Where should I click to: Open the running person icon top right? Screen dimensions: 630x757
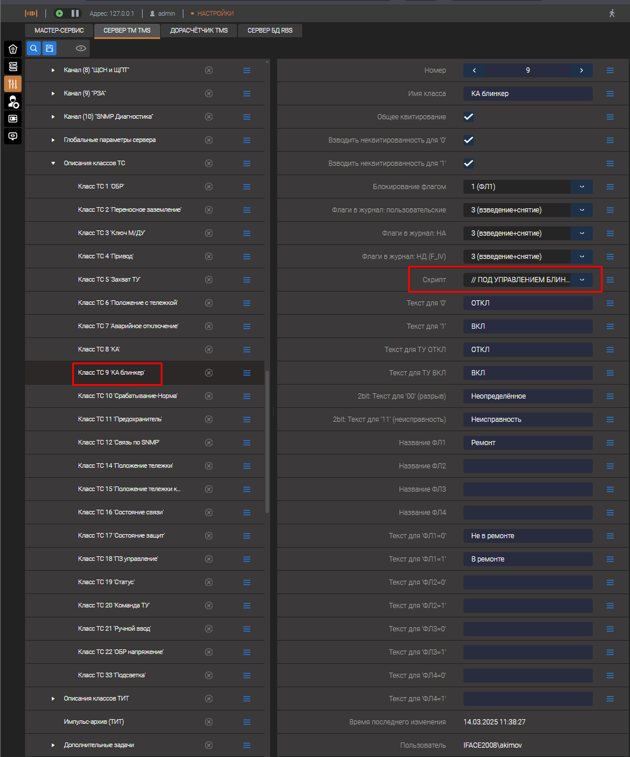click(x=612, y=13)
